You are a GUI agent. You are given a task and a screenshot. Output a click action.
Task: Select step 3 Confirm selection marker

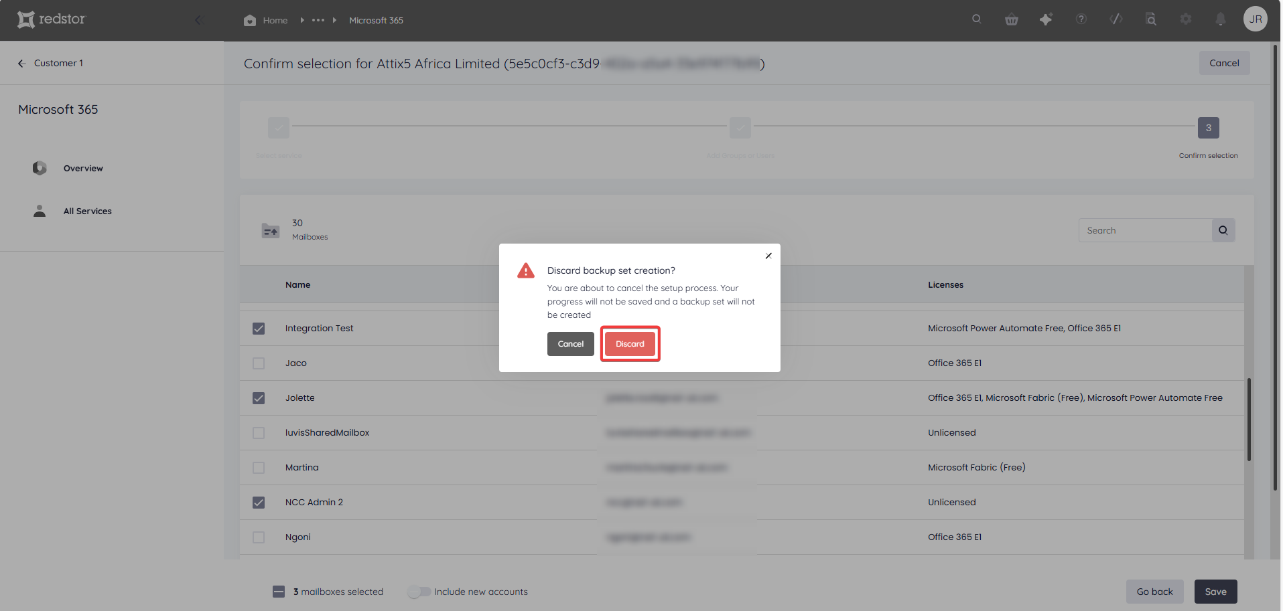[1208, 128]
